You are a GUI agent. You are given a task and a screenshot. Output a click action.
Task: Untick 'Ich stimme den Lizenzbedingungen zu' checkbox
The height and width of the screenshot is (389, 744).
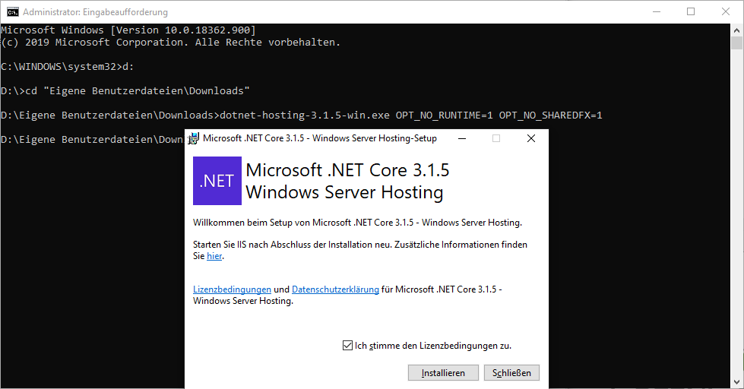(347, 346)
